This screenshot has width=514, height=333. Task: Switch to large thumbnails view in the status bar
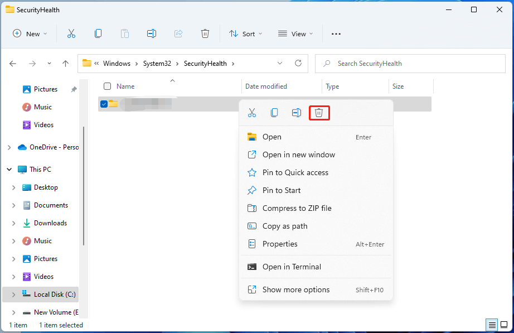[505, 325]
